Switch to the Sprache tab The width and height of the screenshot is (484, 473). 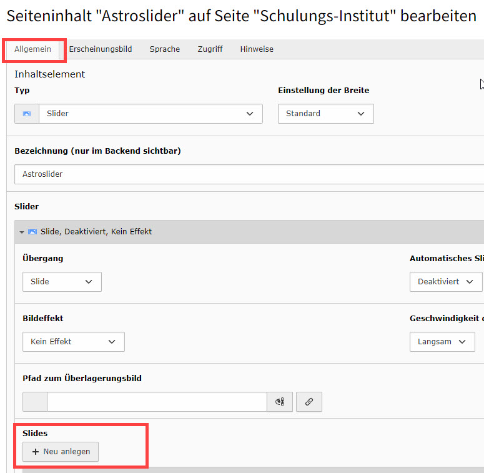(x=164, y=49)
